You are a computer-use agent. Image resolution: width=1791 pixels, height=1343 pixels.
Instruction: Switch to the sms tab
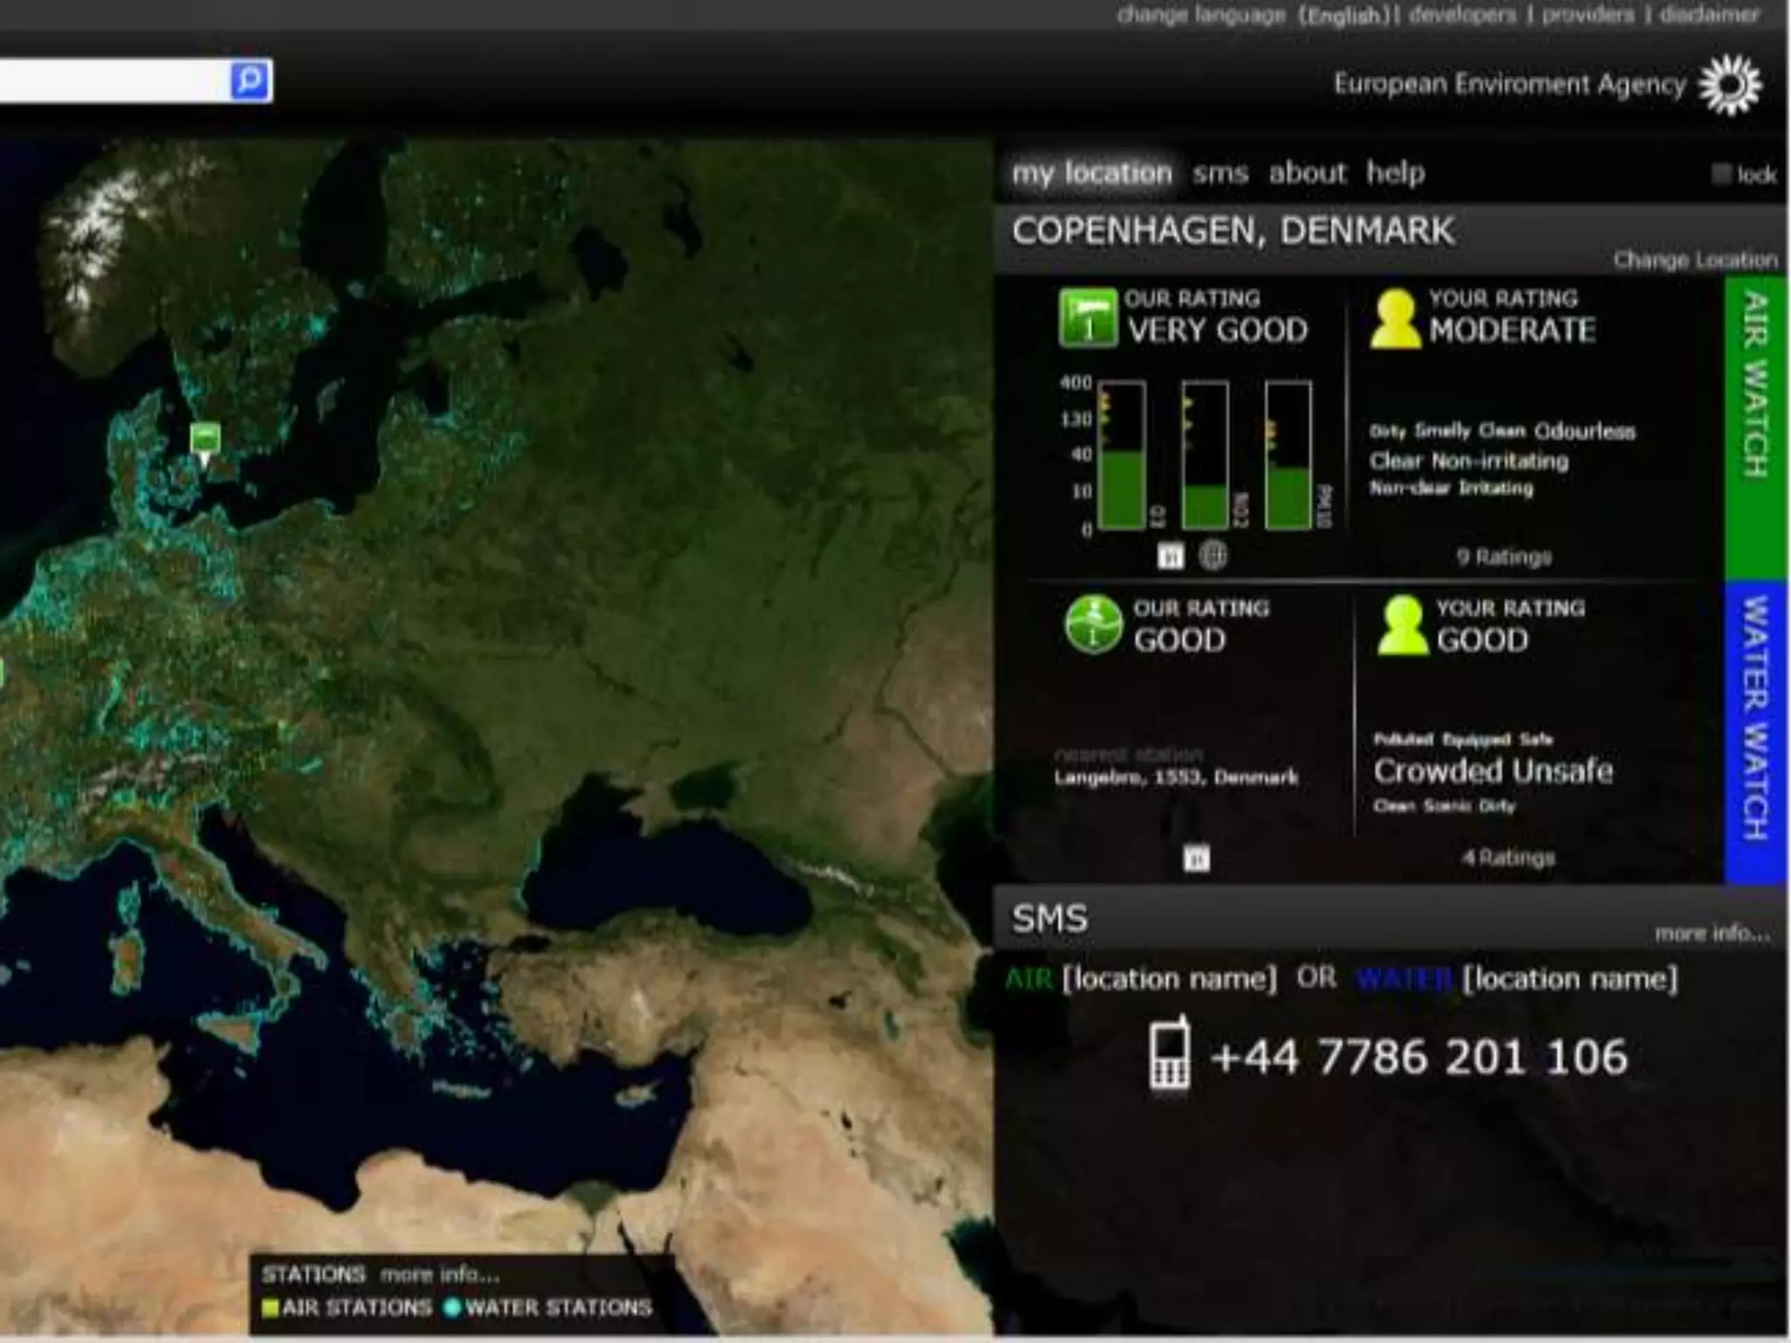pyautogui.click(x=1220, y=173)
